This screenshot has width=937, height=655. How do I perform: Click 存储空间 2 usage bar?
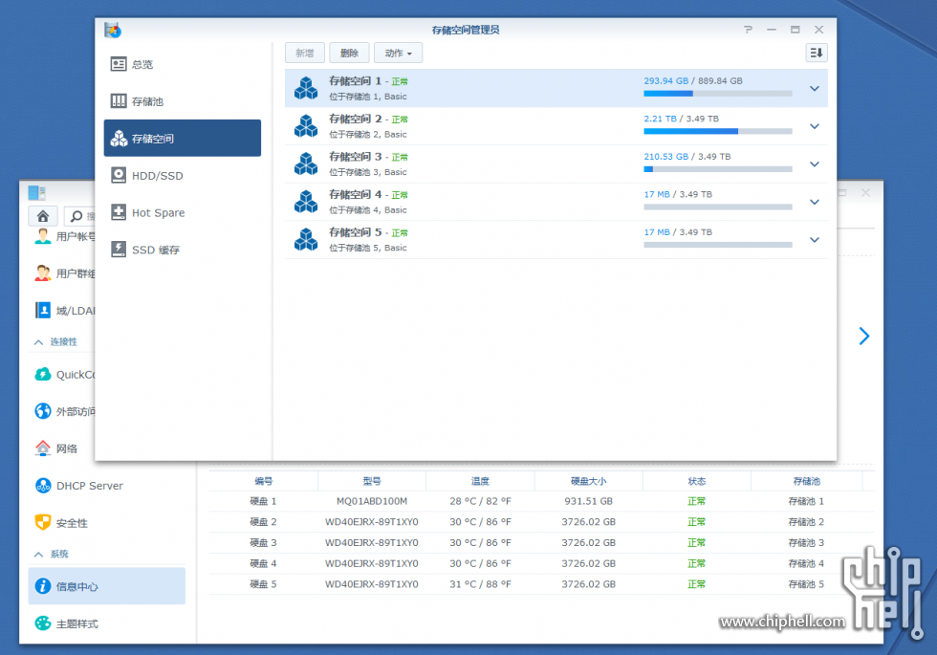click(718, 131)
